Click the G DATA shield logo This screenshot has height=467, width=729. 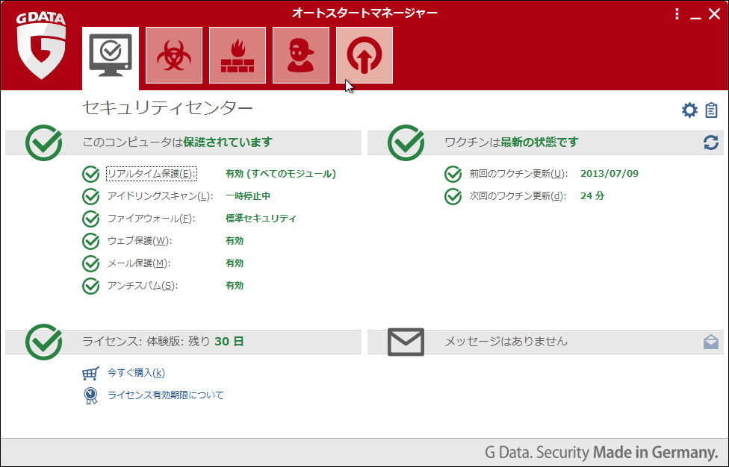click(x=41, y=45)
